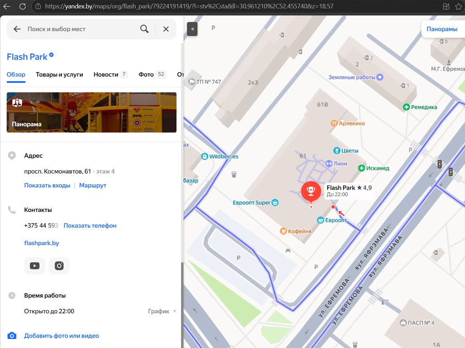Collapse the side panel with the arrow button
Image resolution: width=465 pixels, height=348 pixels.
[x=192, y=29]
